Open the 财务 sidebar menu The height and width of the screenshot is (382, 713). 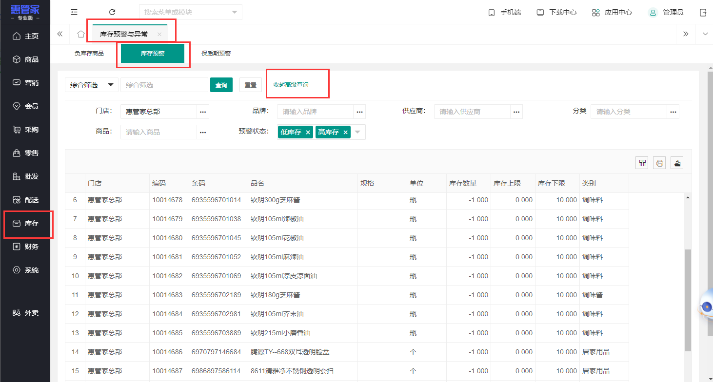coord(25,247)
